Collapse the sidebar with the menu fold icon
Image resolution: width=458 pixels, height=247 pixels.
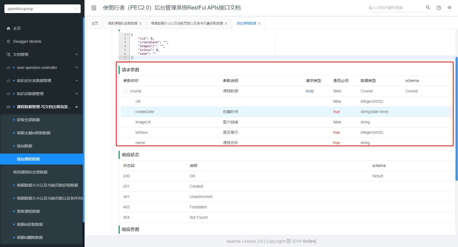click(x=94, y=8)
